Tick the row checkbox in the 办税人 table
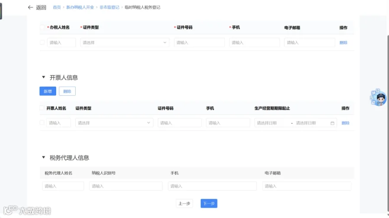The width and height of the screenshot is (389, 218). 42,42
